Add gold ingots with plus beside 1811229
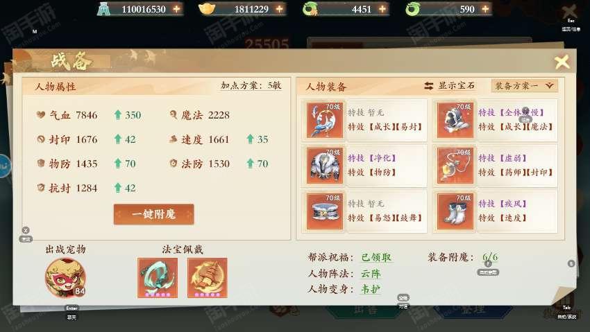This screenshot has width=590, height=332. pos(279,8)
